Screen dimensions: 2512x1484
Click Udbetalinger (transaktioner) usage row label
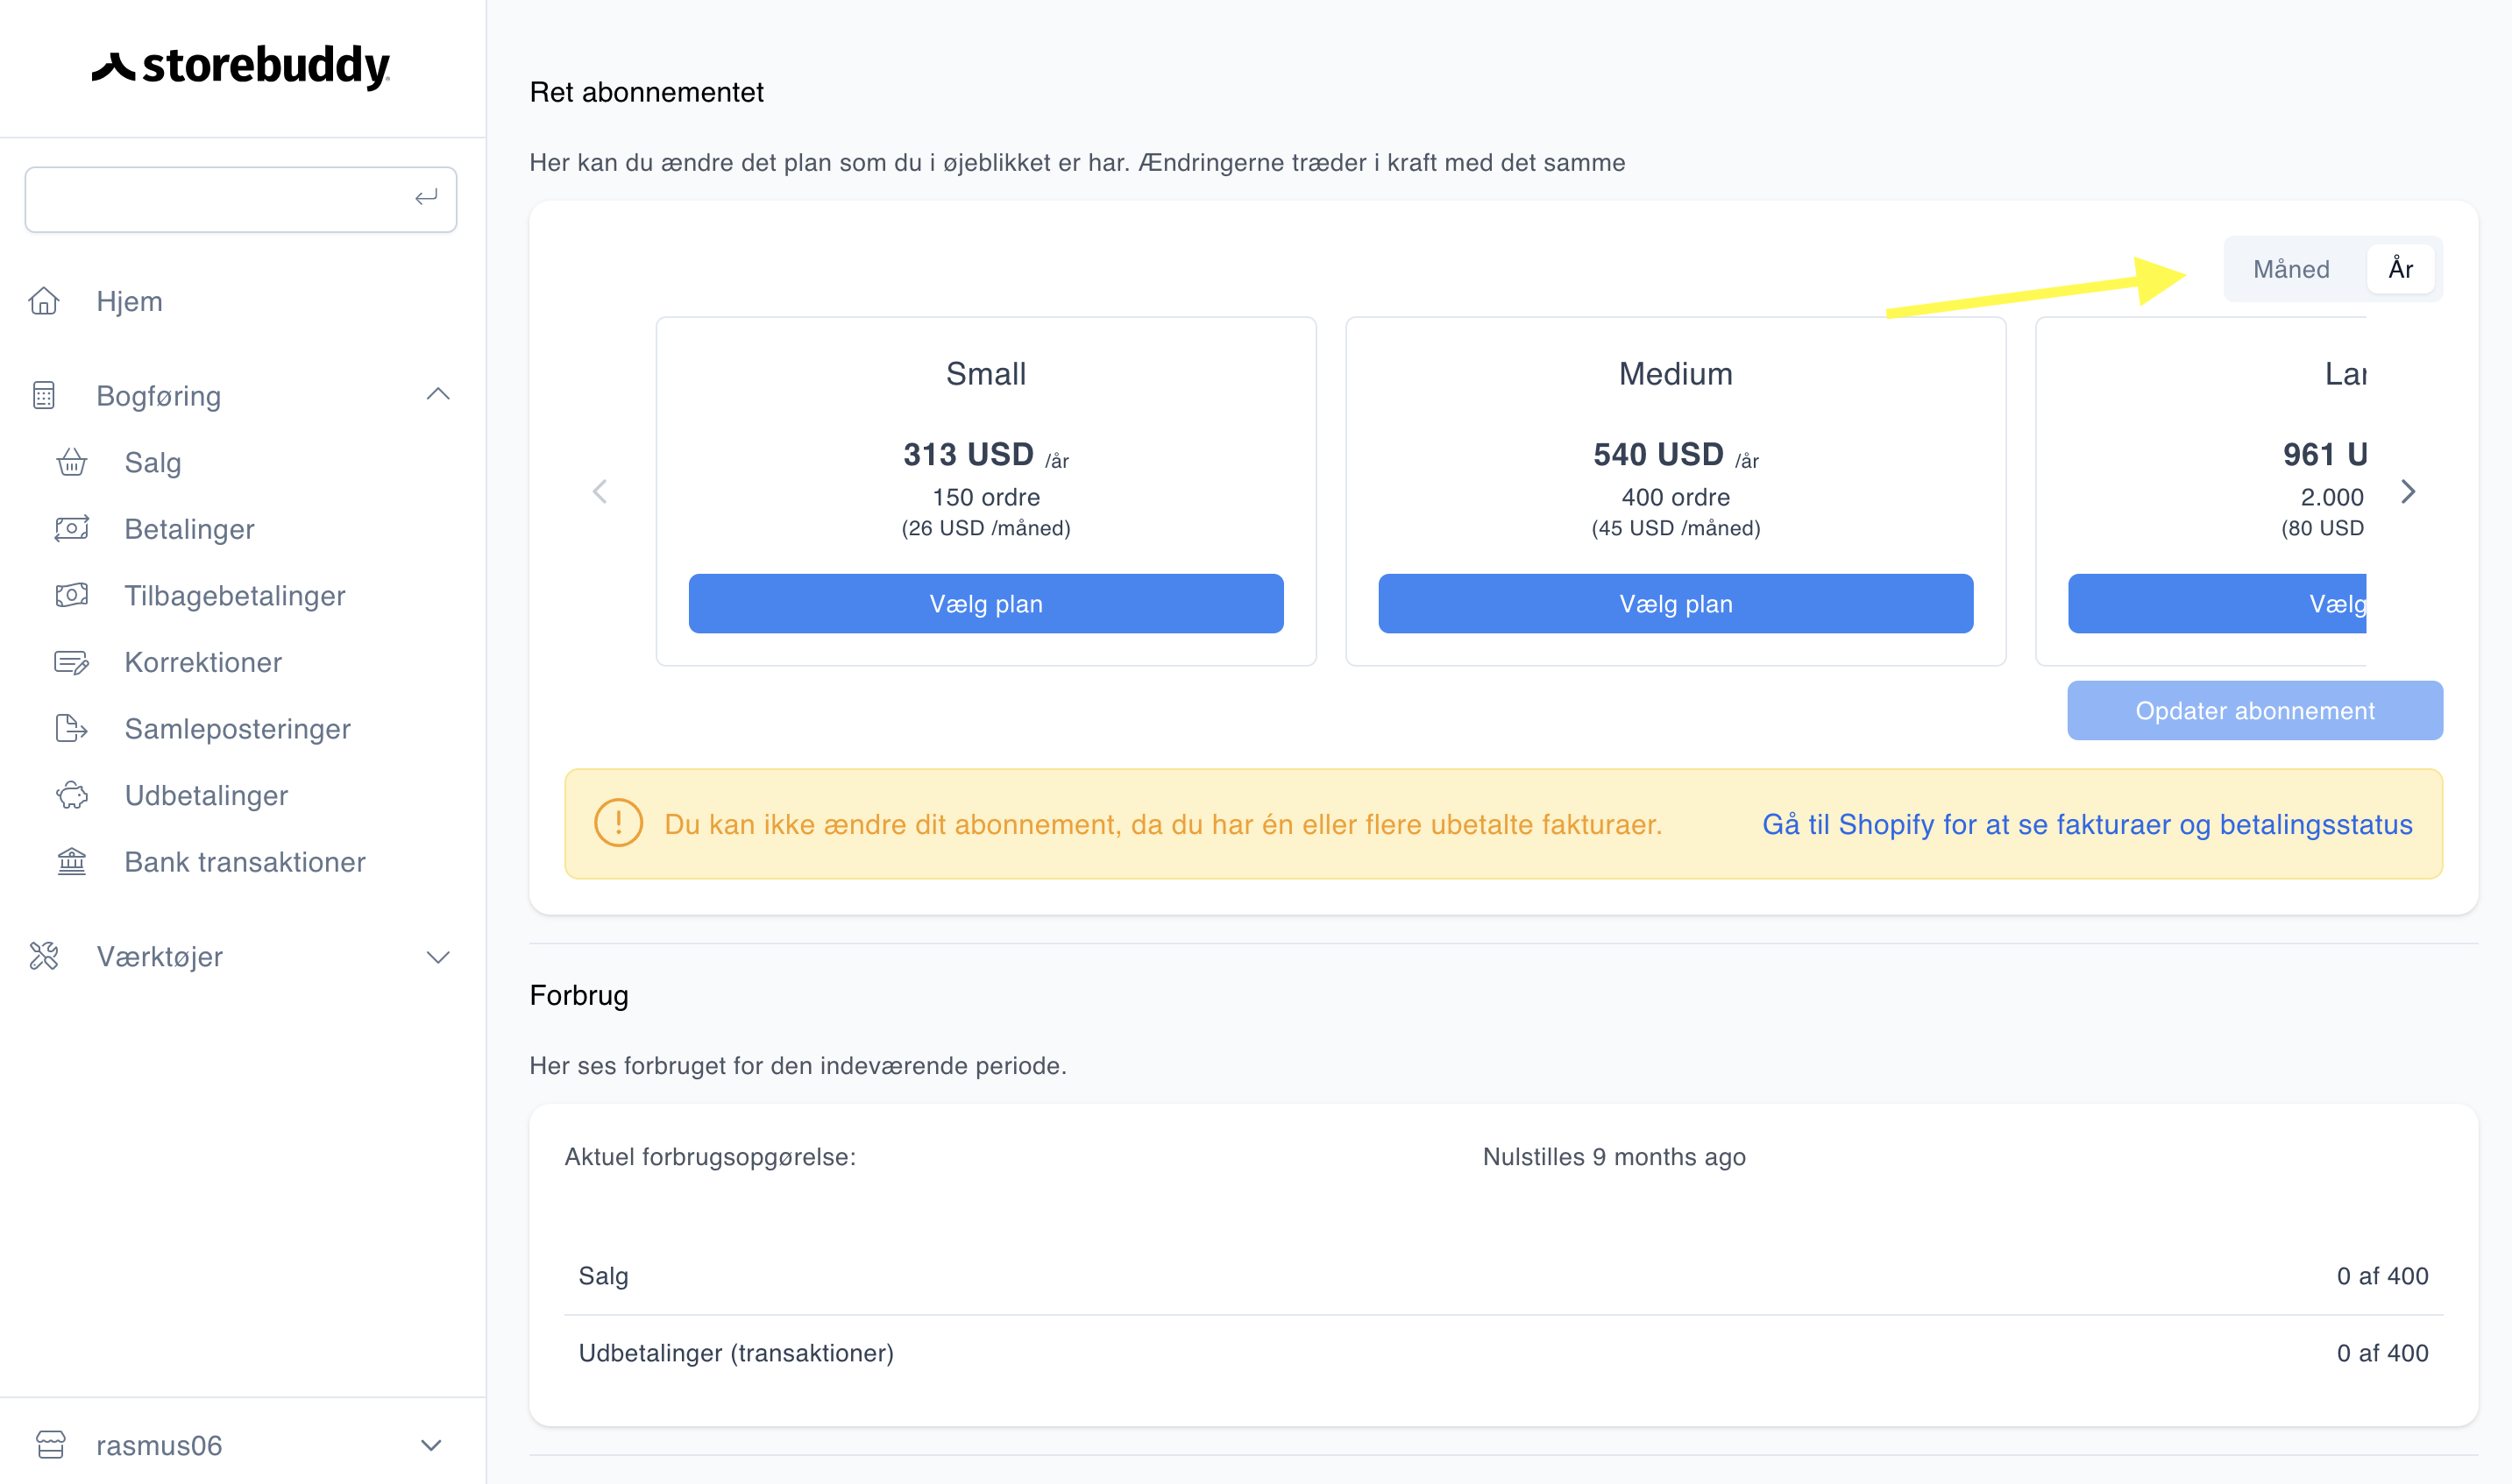(736, 1353)
